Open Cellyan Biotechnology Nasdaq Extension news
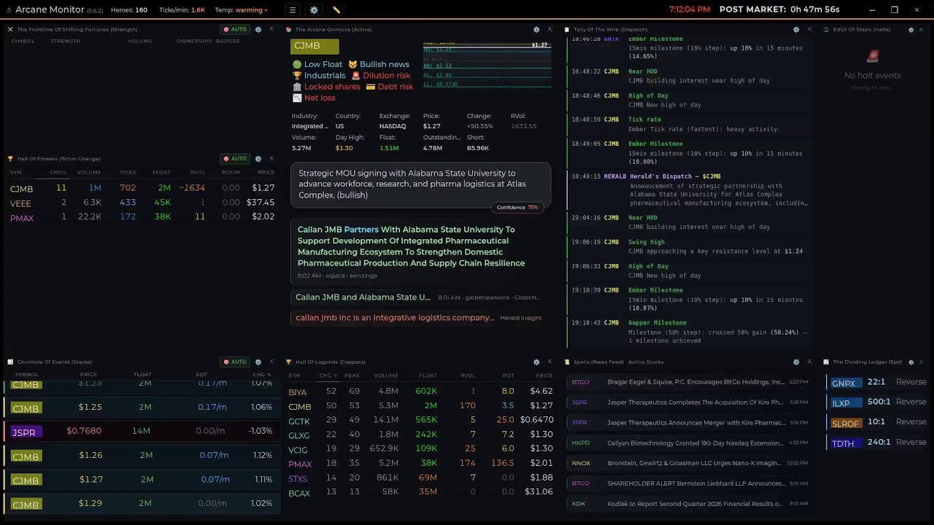 [688, 443]
